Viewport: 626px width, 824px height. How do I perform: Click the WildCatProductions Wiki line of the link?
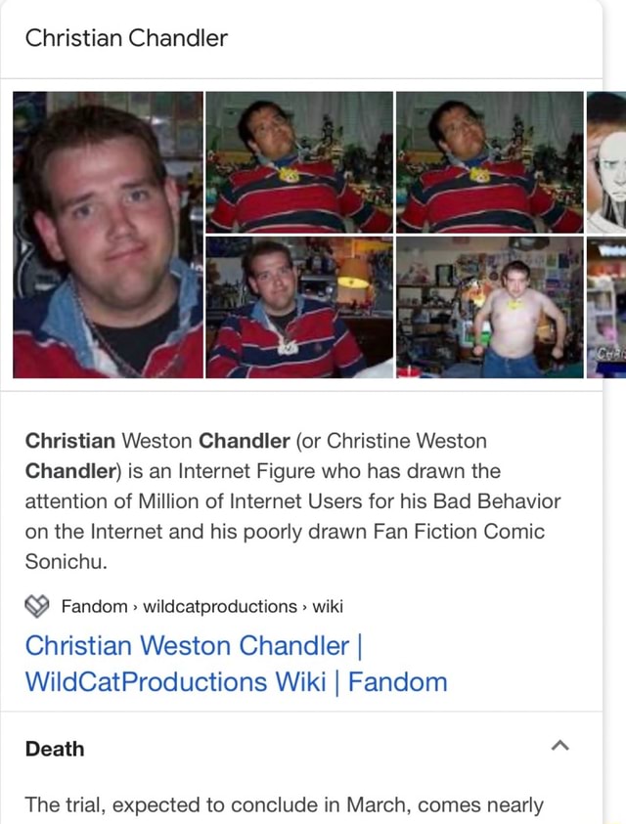(176, 682)
